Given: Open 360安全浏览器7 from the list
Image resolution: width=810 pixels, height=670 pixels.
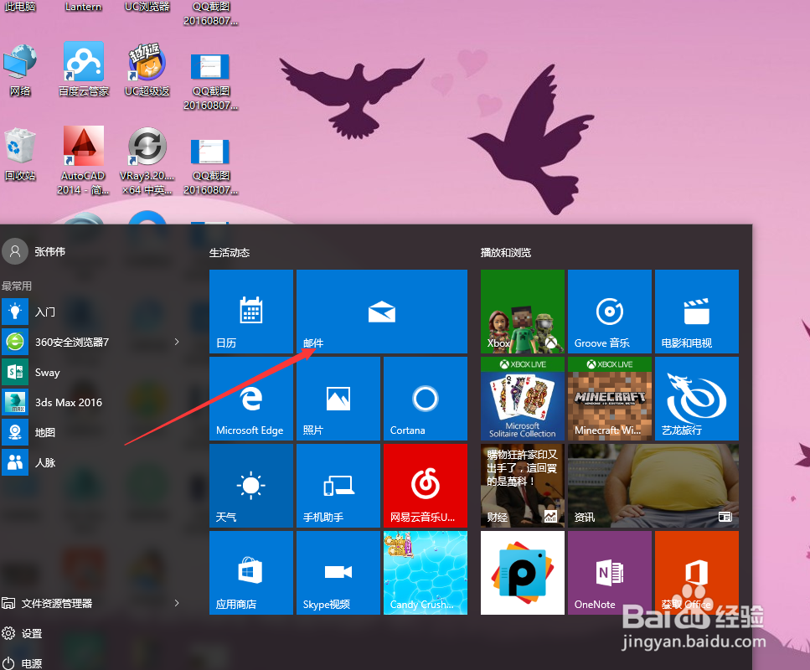Looking at the screenshot, I should click(93, 342).
